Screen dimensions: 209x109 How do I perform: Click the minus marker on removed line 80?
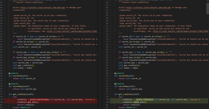[3, 102]
